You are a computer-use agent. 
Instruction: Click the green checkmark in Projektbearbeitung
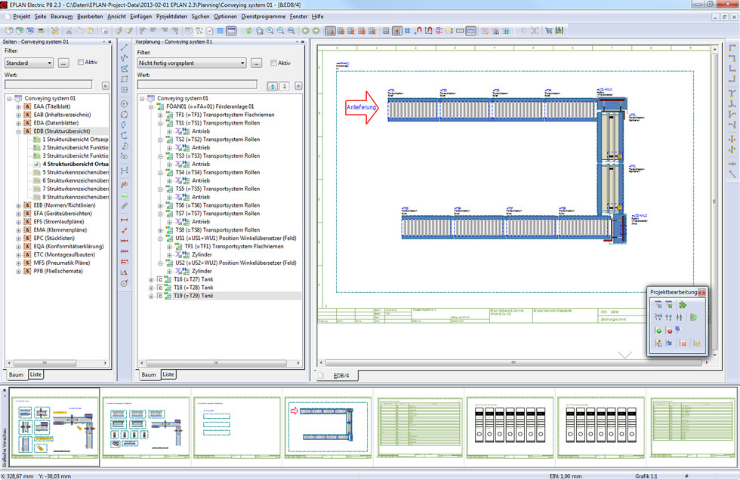point(658,331)
